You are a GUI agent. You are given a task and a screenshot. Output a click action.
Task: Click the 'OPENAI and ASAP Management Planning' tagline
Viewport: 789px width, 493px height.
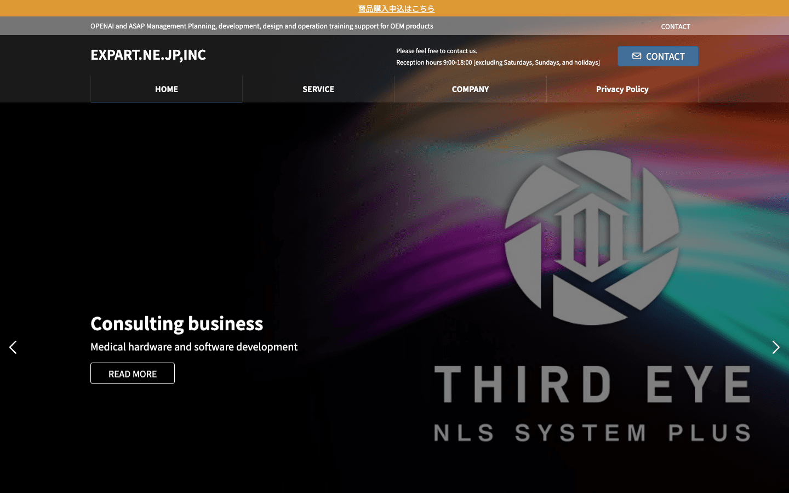click(x=262, y=26)
